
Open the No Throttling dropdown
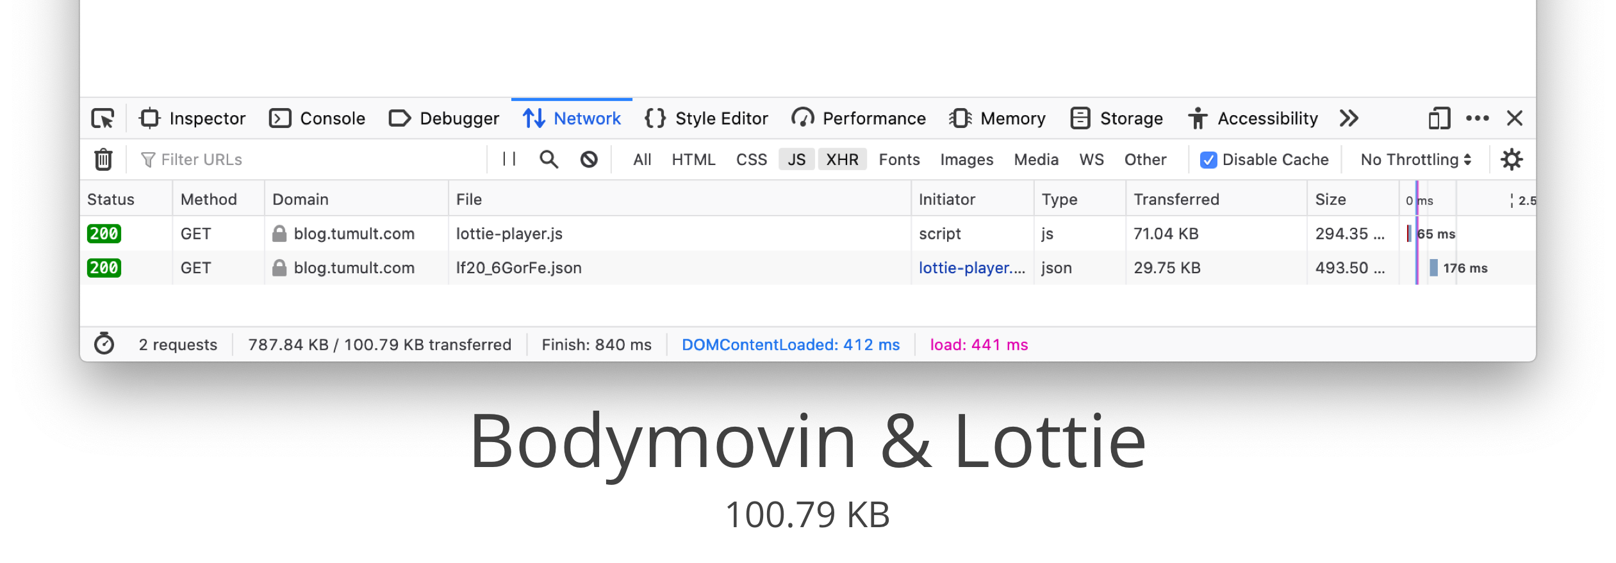[x=1415, y=160]
